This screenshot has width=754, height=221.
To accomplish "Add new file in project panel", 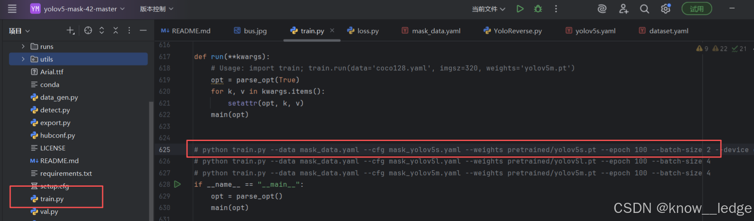I will coord(70,30).
